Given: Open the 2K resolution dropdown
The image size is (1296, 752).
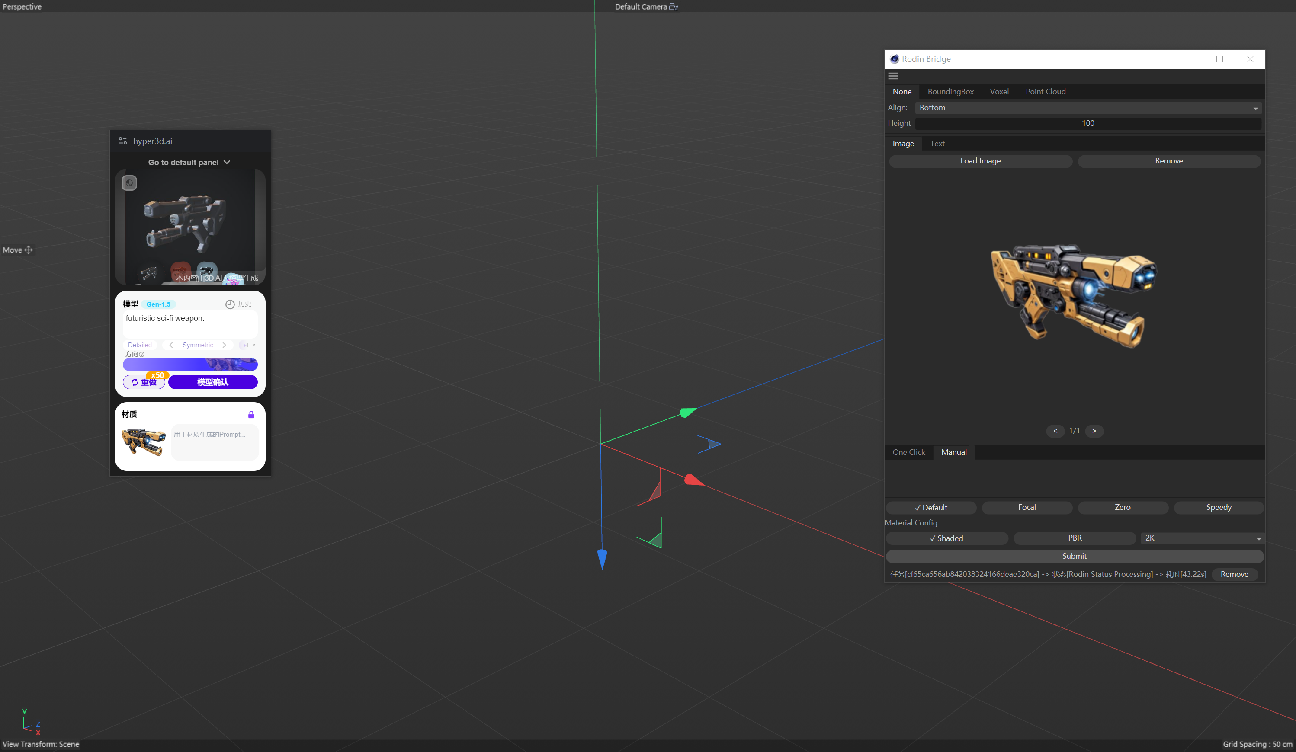Looking at the screenshot, I should point(1202,538).
